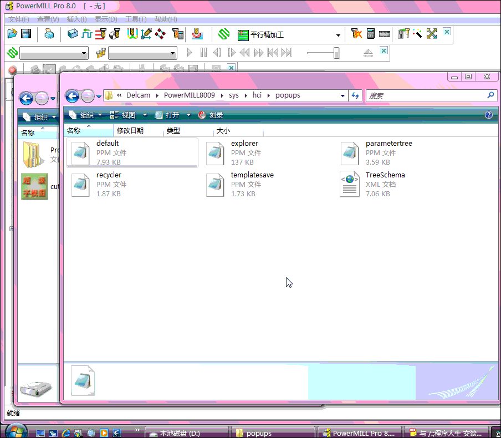Click the pencil measuring axes toolbar icon
501x438 pixels.
(146, 34)
